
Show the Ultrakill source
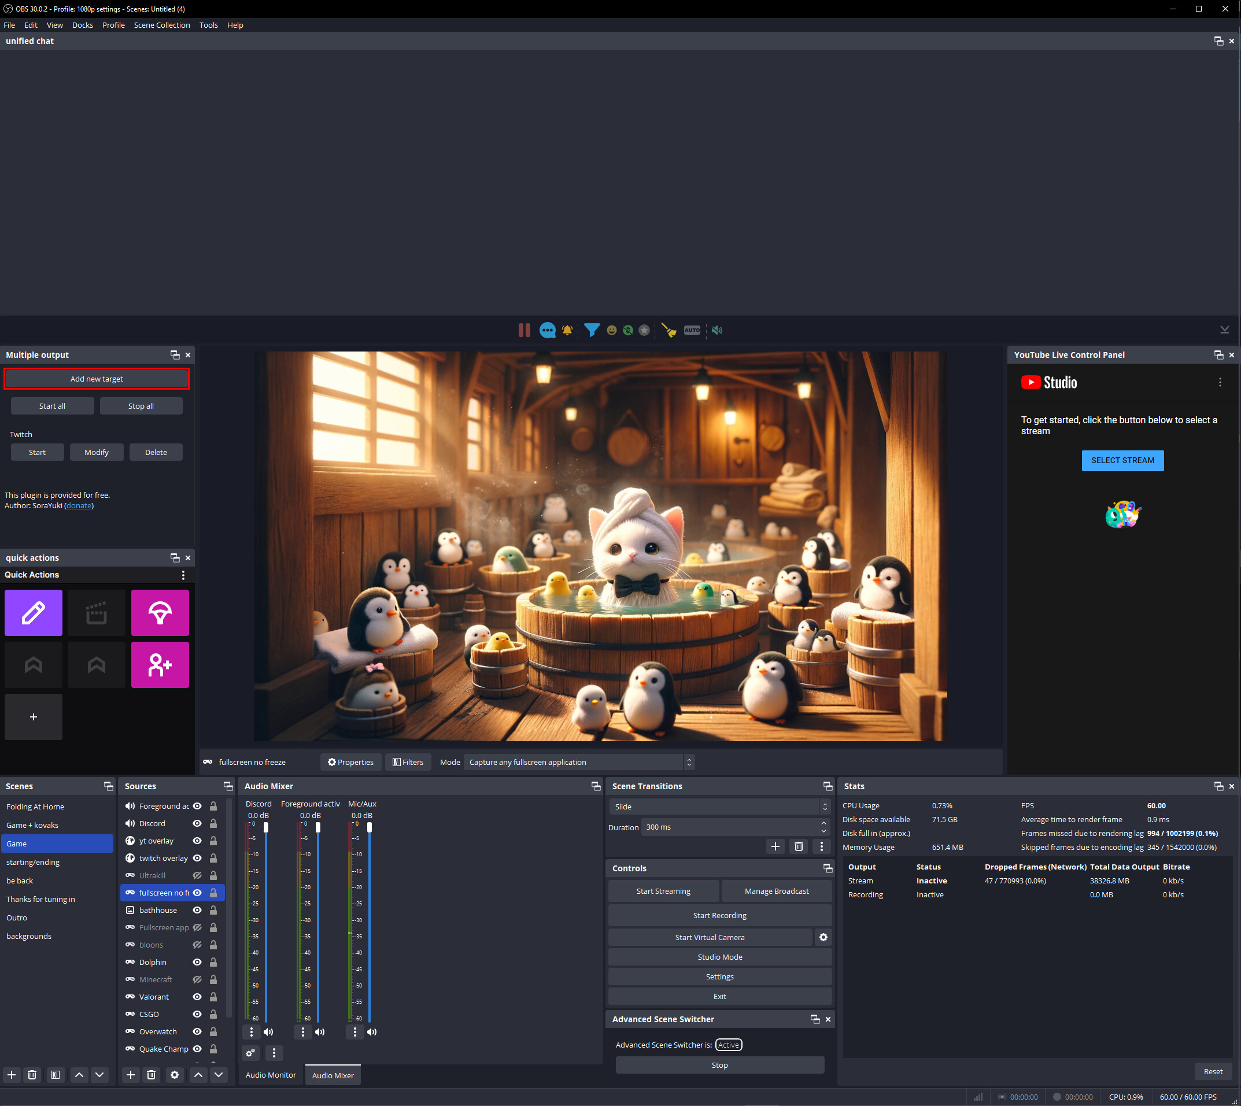point(197,875)
